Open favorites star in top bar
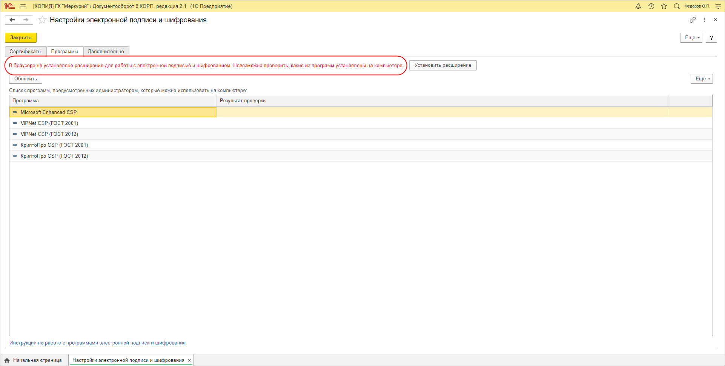This screenshot has width=725, height=366. 664,6
